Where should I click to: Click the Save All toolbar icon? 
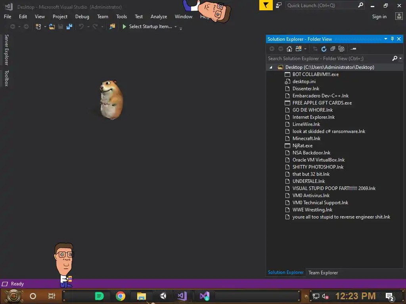coord(69,27)
